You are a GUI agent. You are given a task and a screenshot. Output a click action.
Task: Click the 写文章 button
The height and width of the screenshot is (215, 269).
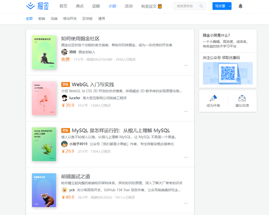point(220,6)
